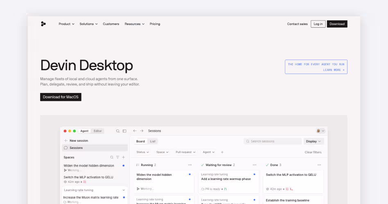Click the magnifier icon in Search sessions
Image resolution: width=388 pixels, height=204 pixels.
pos(248,141)
